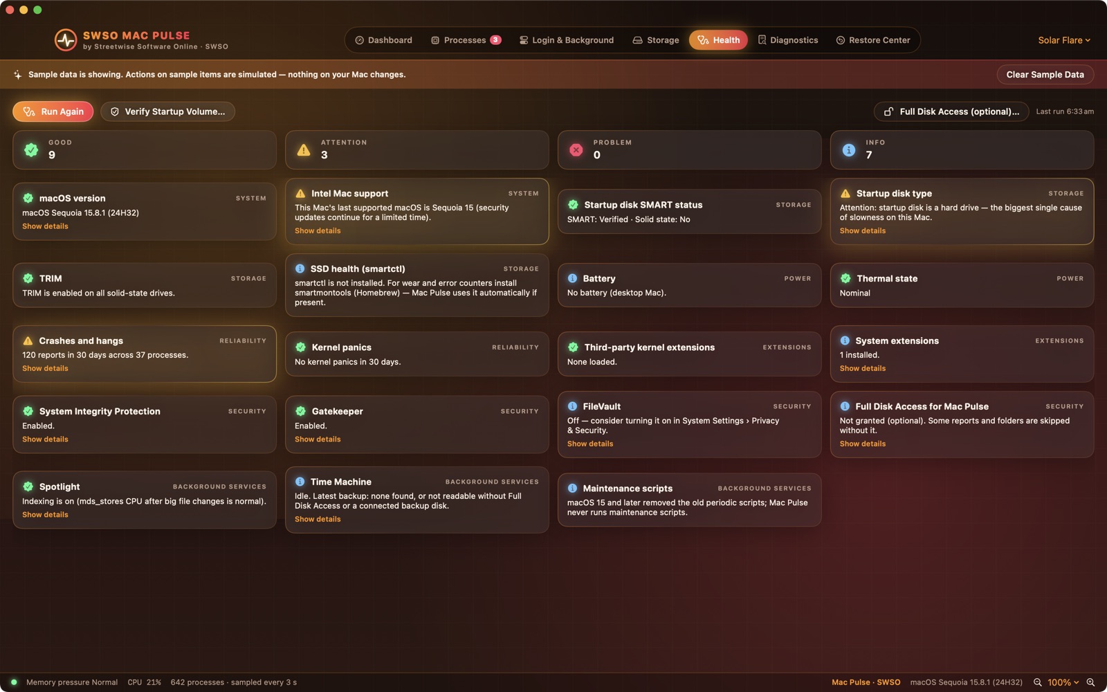Click the info icon on SSD health card

[300, 268]
